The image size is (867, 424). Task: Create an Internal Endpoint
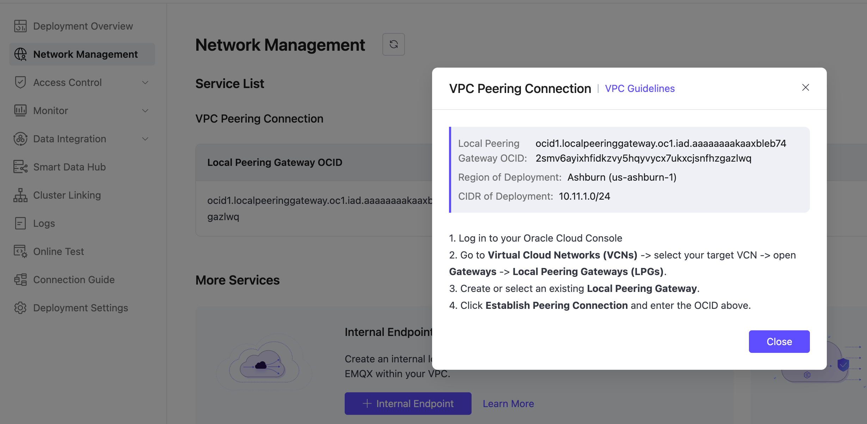407,403
